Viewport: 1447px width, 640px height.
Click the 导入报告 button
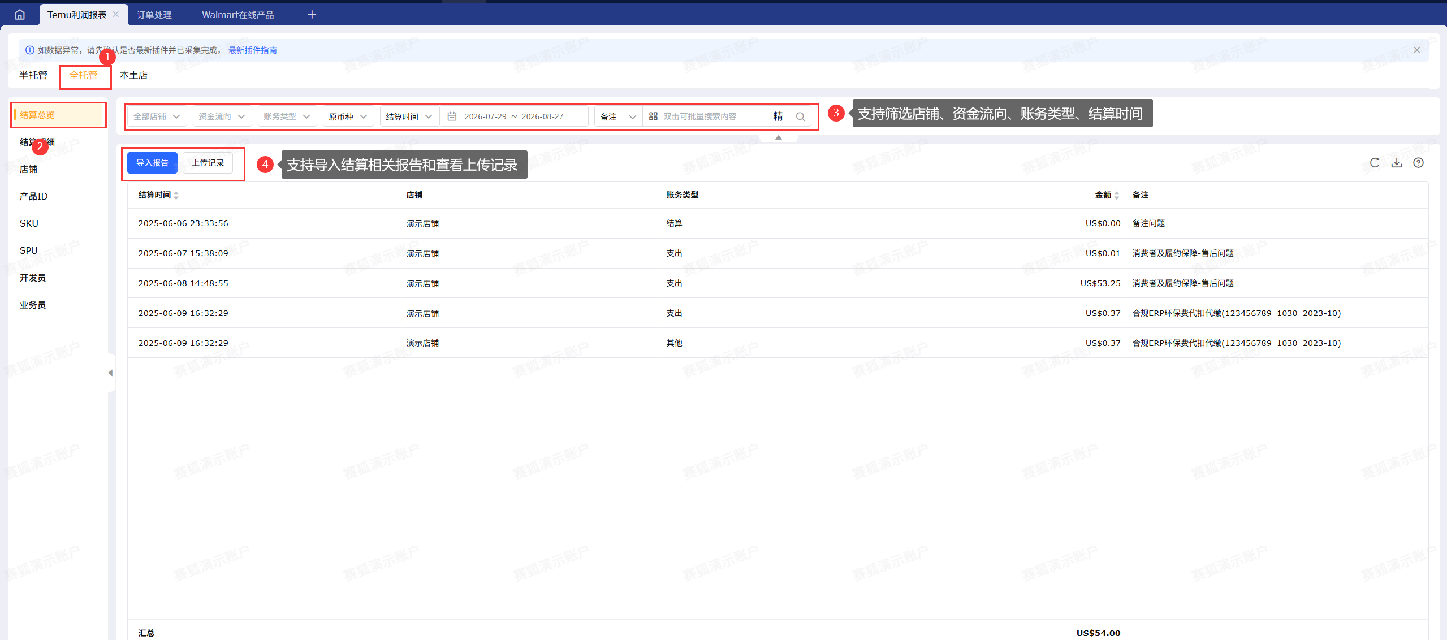click(x=152, y=163)
